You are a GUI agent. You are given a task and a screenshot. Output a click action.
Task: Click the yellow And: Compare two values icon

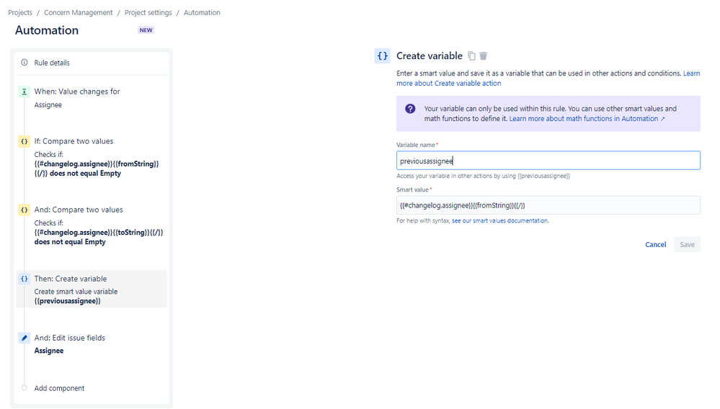coord(25,210)
